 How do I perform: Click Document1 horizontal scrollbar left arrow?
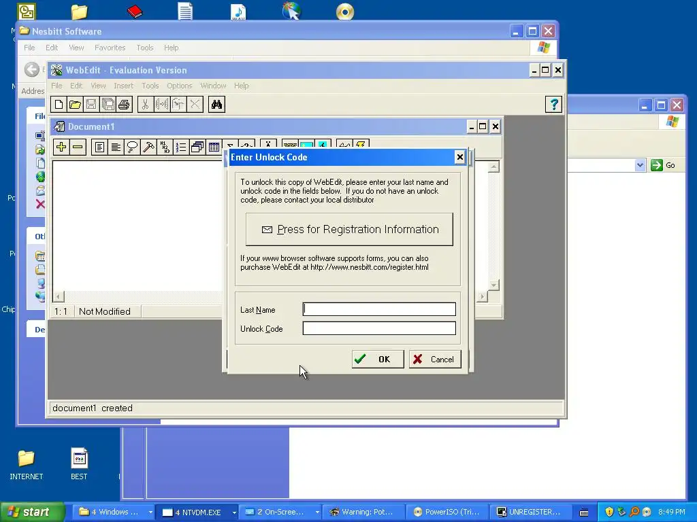coord(59,296)
